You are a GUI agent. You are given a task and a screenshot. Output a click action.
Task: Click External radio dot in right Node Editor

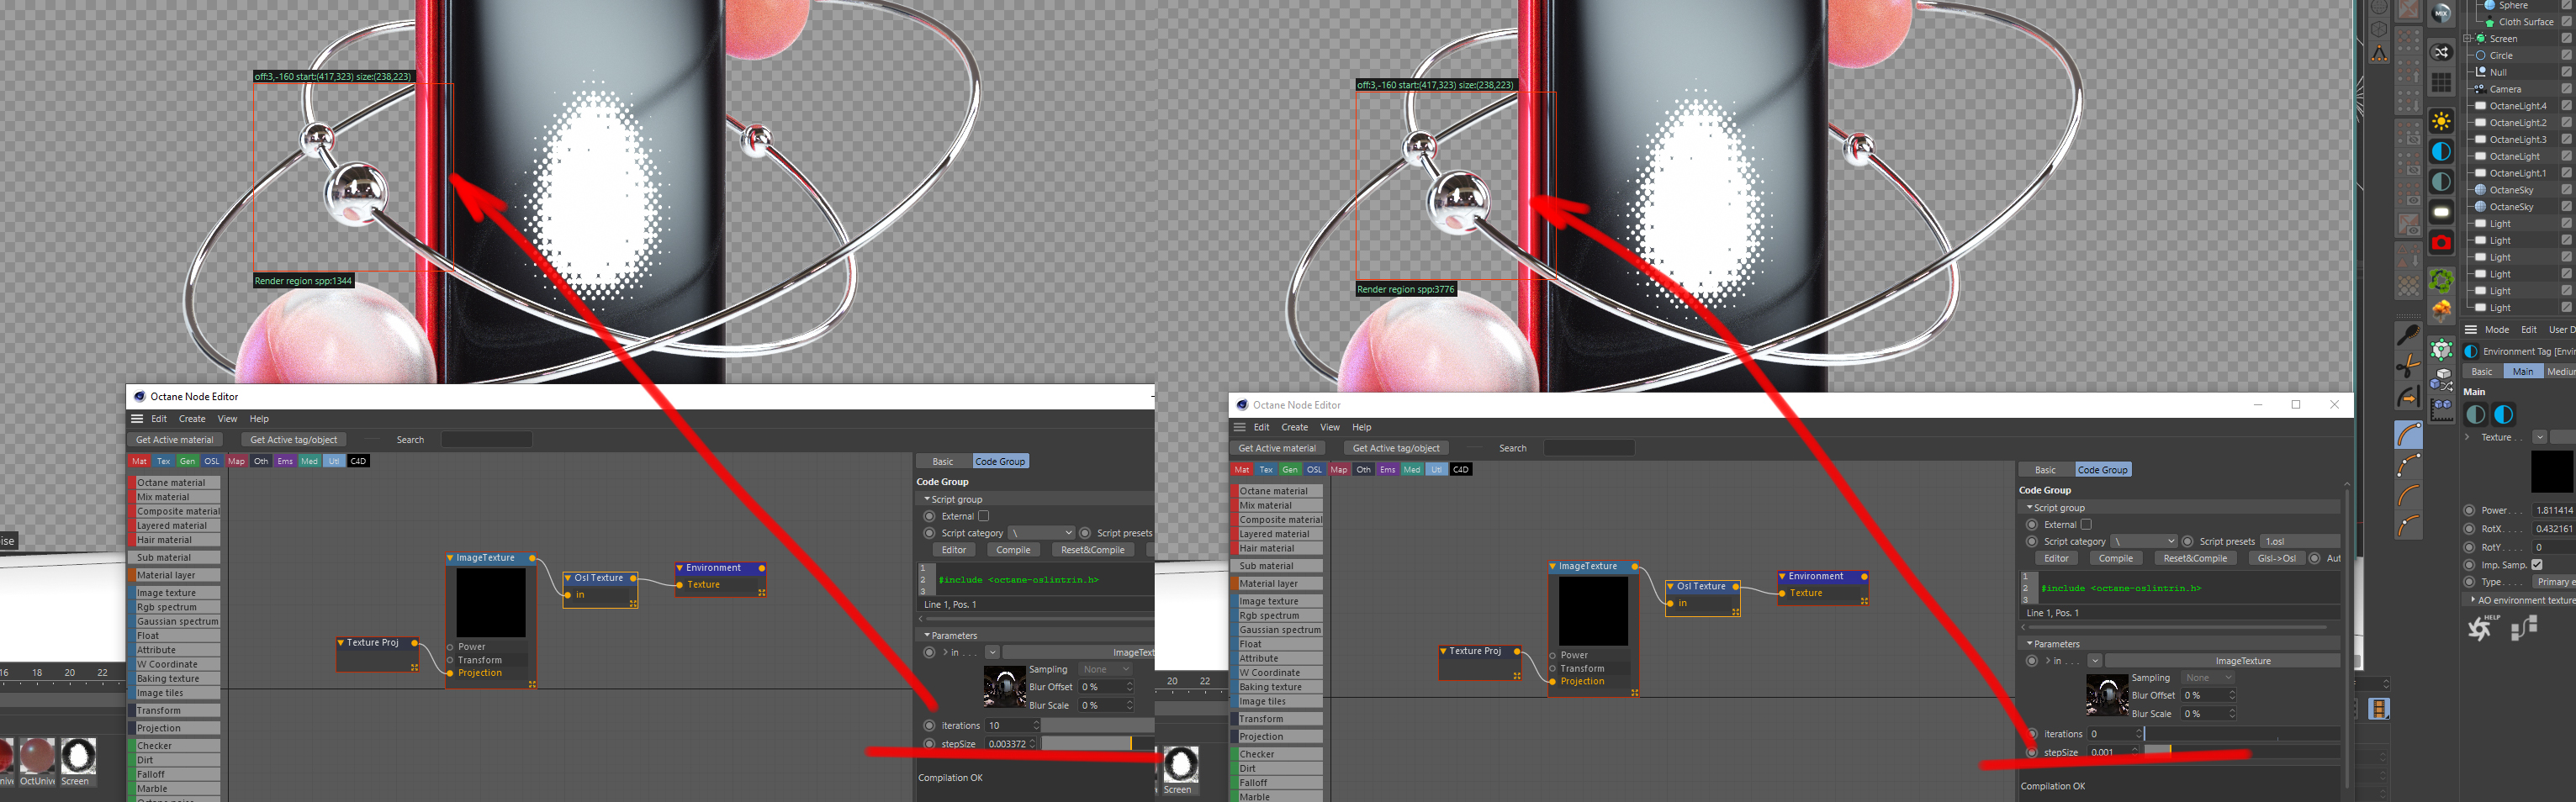click(x=2032, y=525)
